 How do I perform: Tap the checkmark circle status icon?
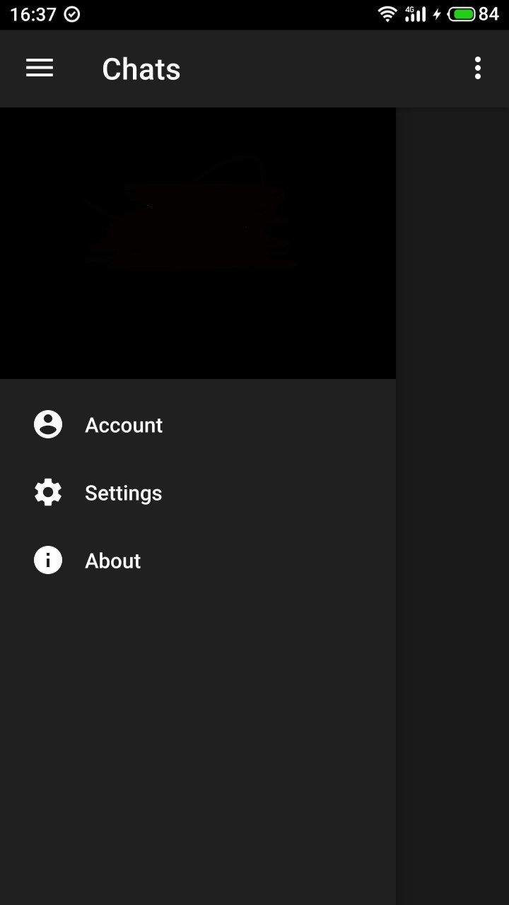point(72,14)
